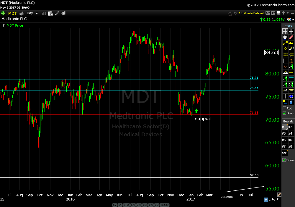The width and height of the screenshot is (295, 207).
Task: Select the eraser tool in drawing panel
Action: (x=291, y=37)
